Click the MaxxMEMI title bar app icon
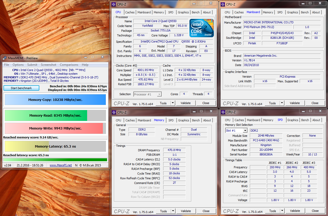The width and height of the screenshot is (328, 216). 4,58
